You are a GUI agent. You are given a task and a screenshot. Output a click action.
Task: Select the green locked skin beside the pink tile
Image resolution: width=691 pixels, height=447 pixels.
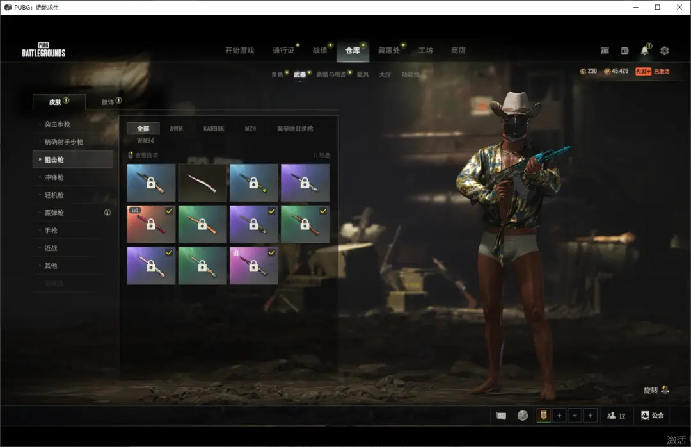[x=202, y=266]
